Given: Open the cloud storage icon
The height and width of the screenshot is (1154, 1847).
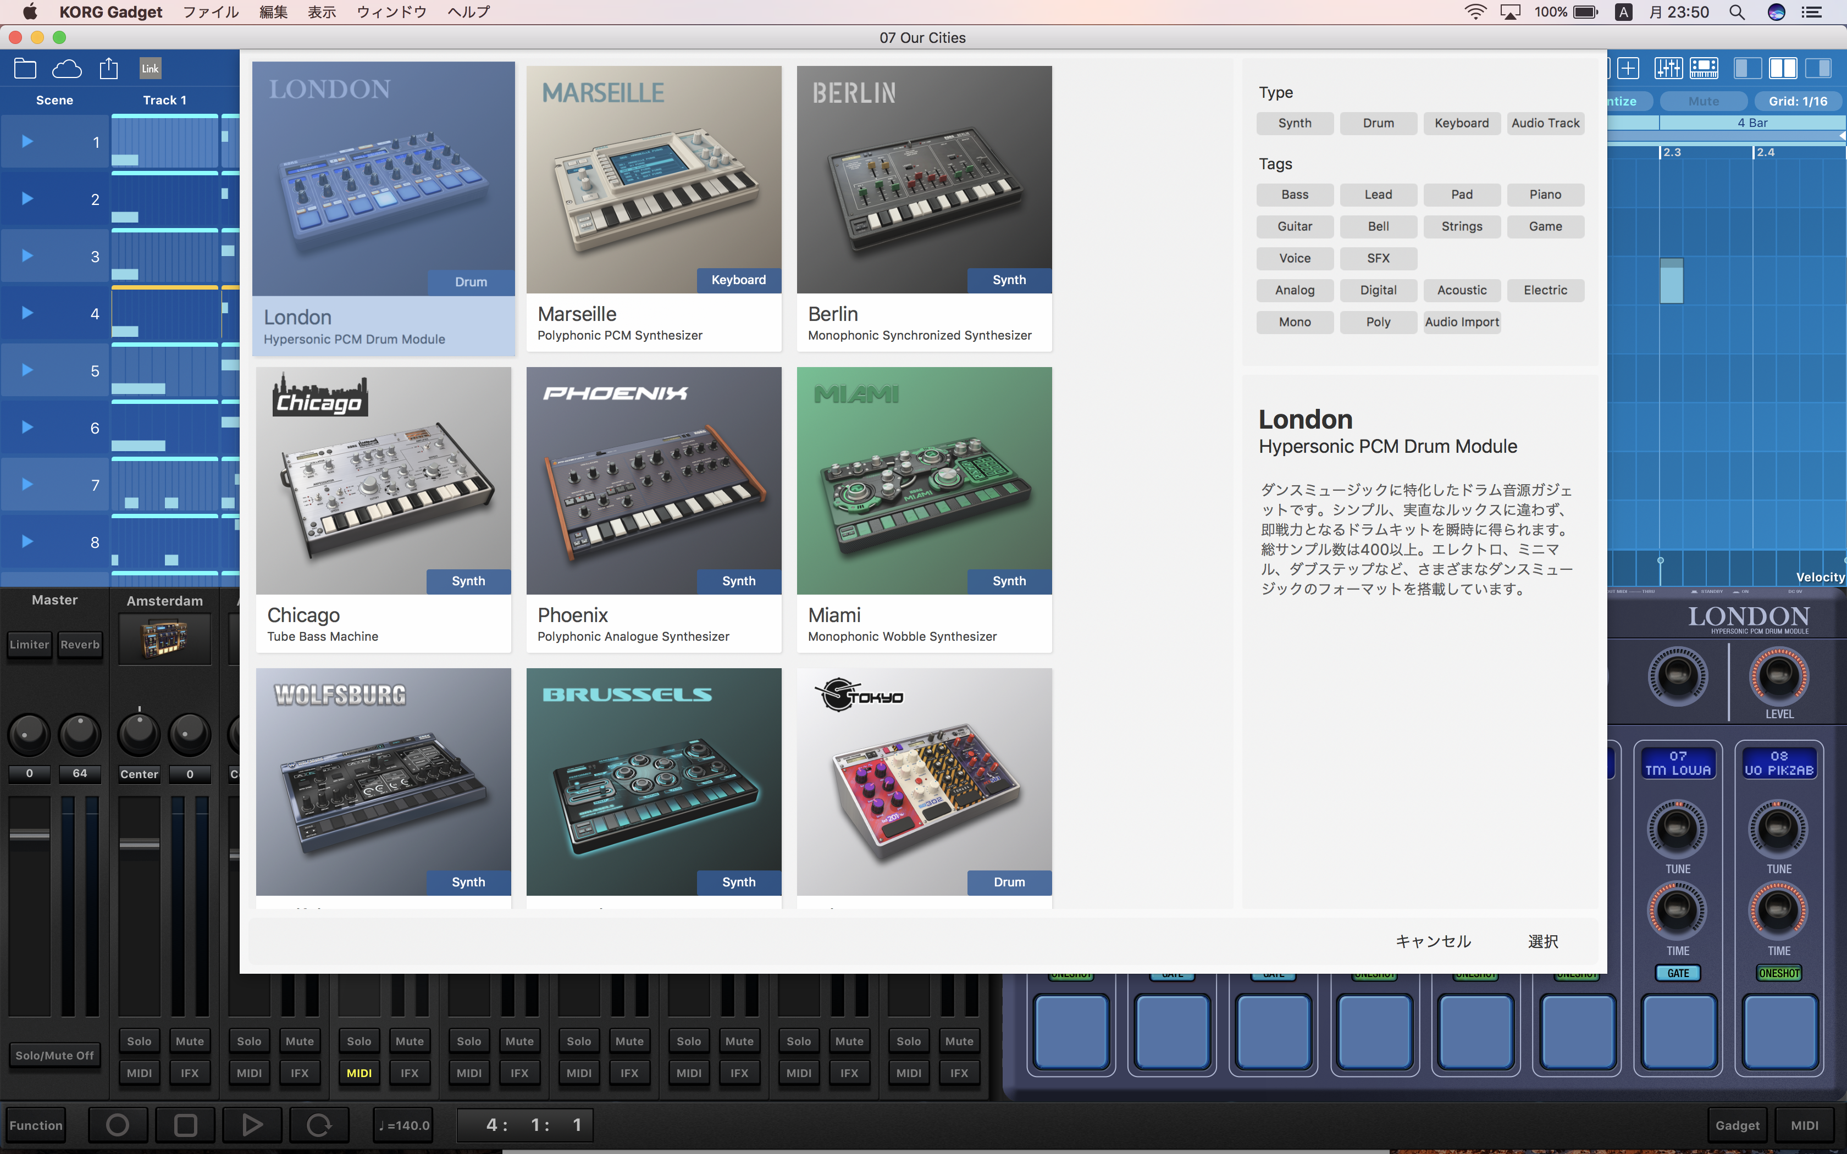Looking at the screenshot, I should [x=67, y=69].
